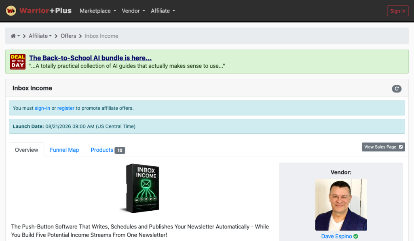Expand the Affiliate breadcrumb dropdown
414x241 pixels.
click(x=40, y=36)
